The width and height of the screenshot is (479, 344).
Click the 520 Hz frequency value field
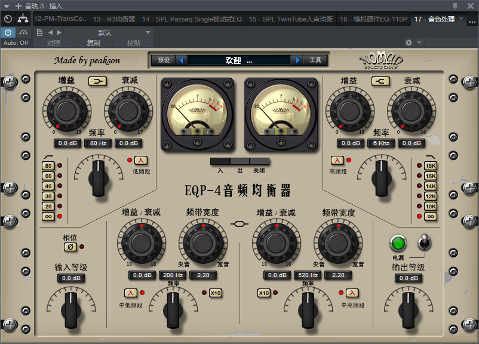308,275
